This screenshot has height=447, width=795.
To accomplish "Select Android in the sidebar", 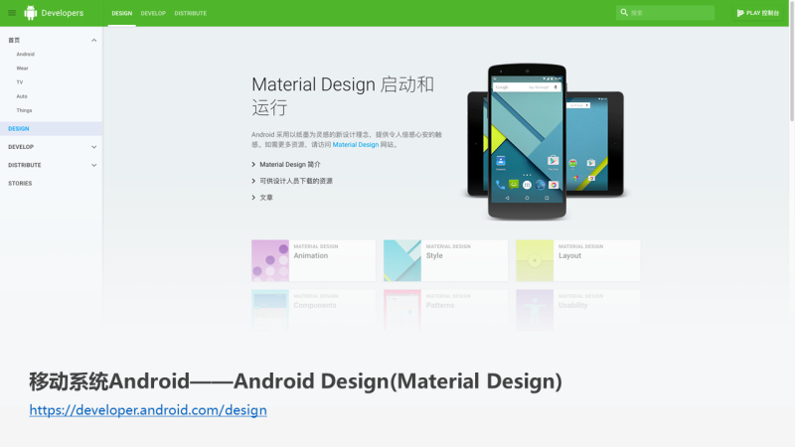I will (26, 55).
